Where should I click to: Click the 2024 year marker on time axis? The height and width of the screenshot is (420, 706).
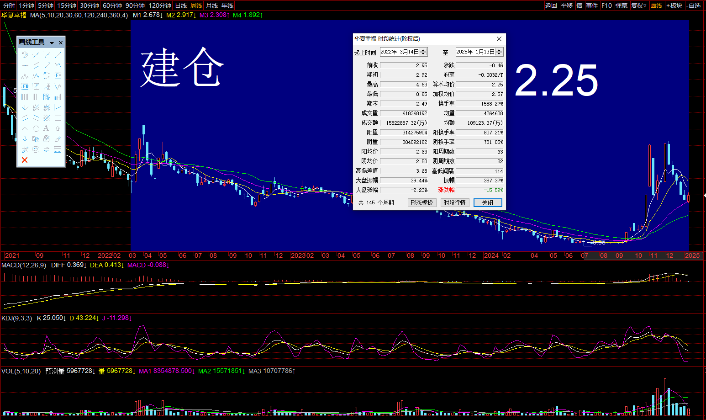tap(491, 255)
